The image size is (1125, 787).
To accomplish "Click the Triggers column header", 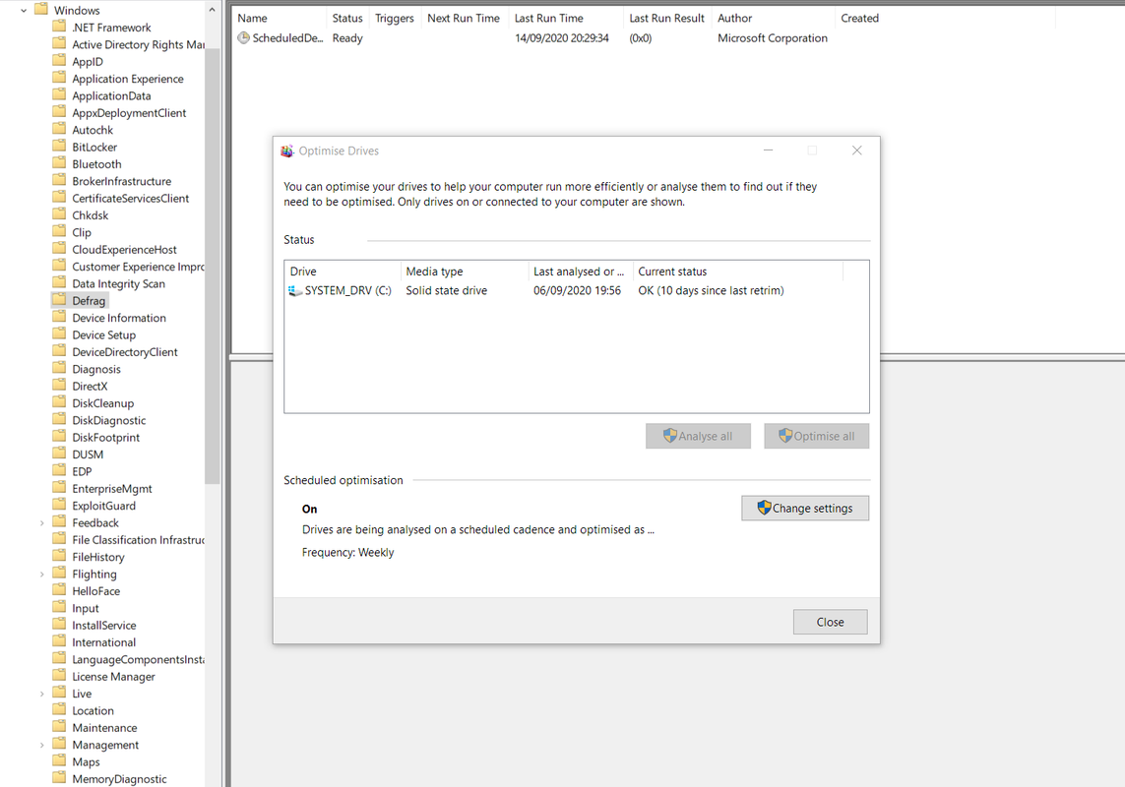I will pyautogui.click(x=395, y=18).
